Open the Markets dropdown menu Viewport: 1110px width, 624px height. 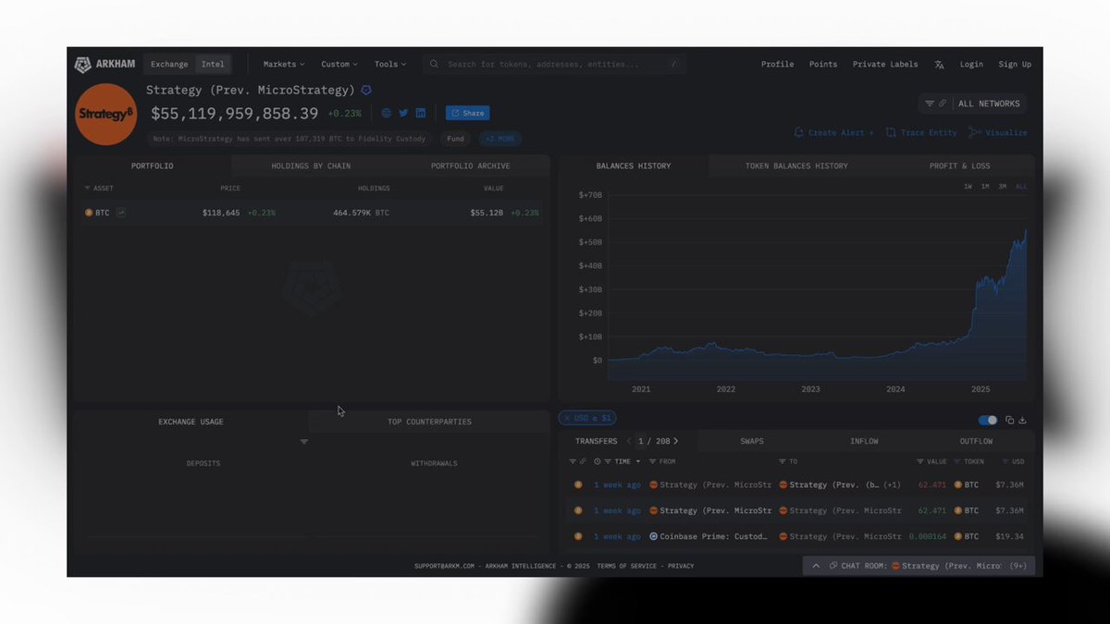pyautogui.click(x=284, y=65)
